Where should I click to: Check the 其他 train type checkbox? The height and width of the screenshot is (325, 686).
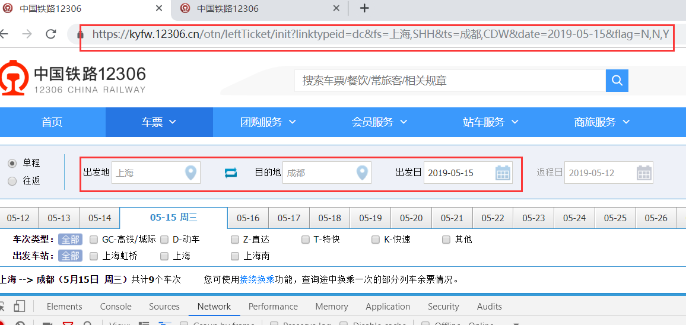[446, 240]
